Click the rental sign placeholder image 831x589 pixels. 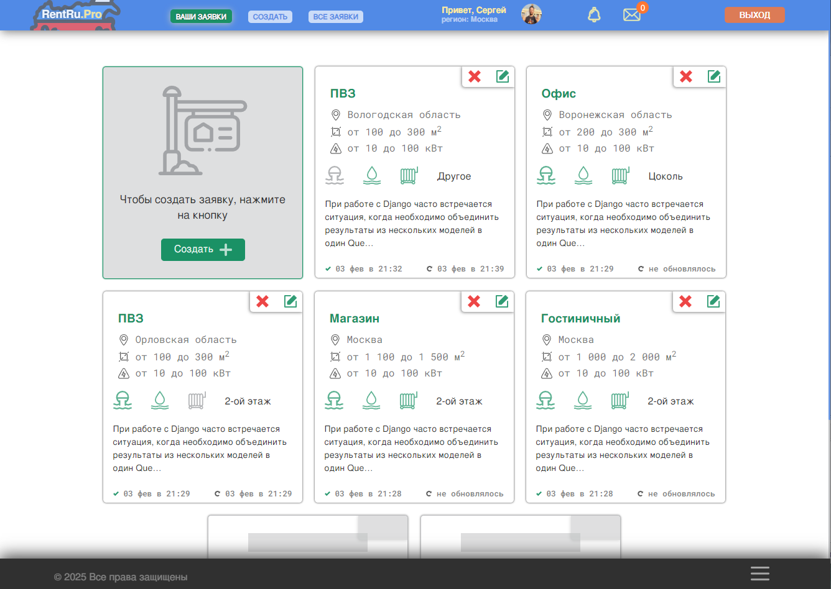pos(203,130)
